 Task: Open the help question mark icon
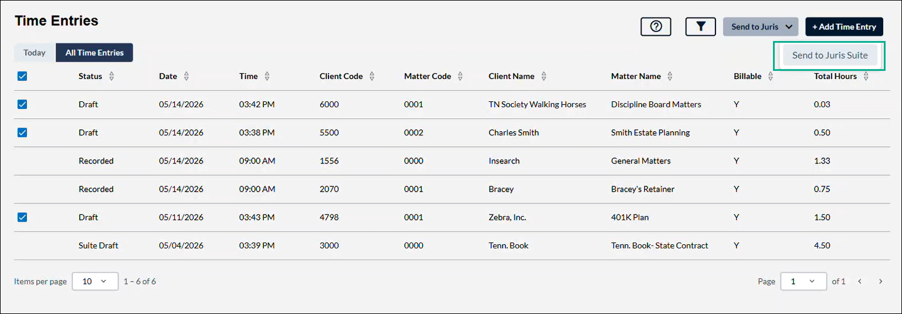click(x=656, y=26)
